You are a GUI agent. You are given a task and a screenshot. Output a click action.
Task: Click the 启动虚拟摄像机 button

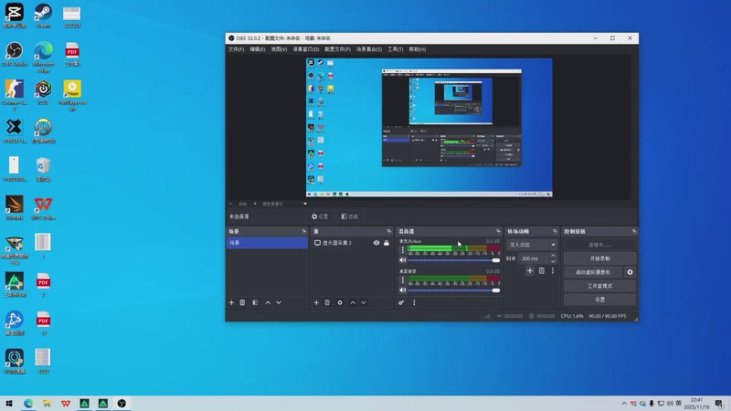(593, 272)
